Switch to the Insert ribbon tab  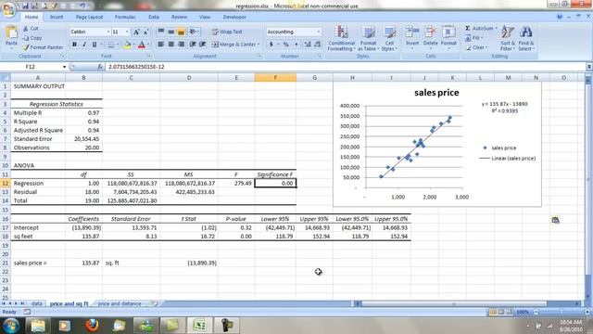pyautogui.click(x=57, y=17)
